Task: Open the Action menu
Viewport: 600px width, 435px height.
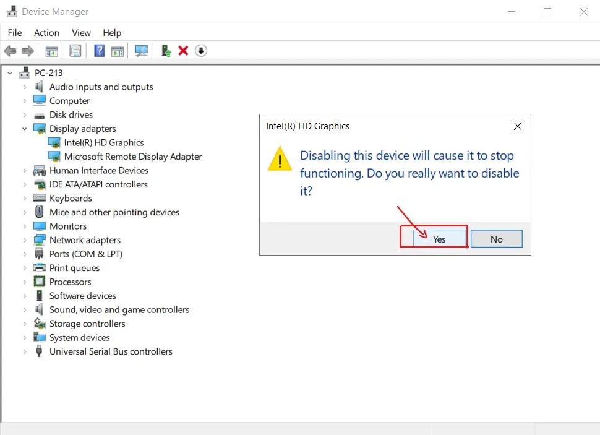Action: pyautogui.click(x=46, y=33)
